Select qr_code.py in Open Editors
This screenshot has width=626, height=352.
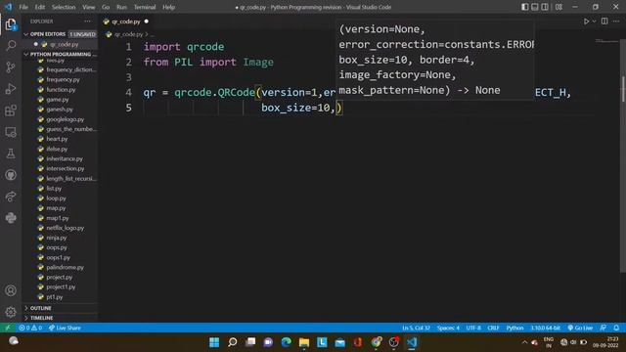(64, 44)
